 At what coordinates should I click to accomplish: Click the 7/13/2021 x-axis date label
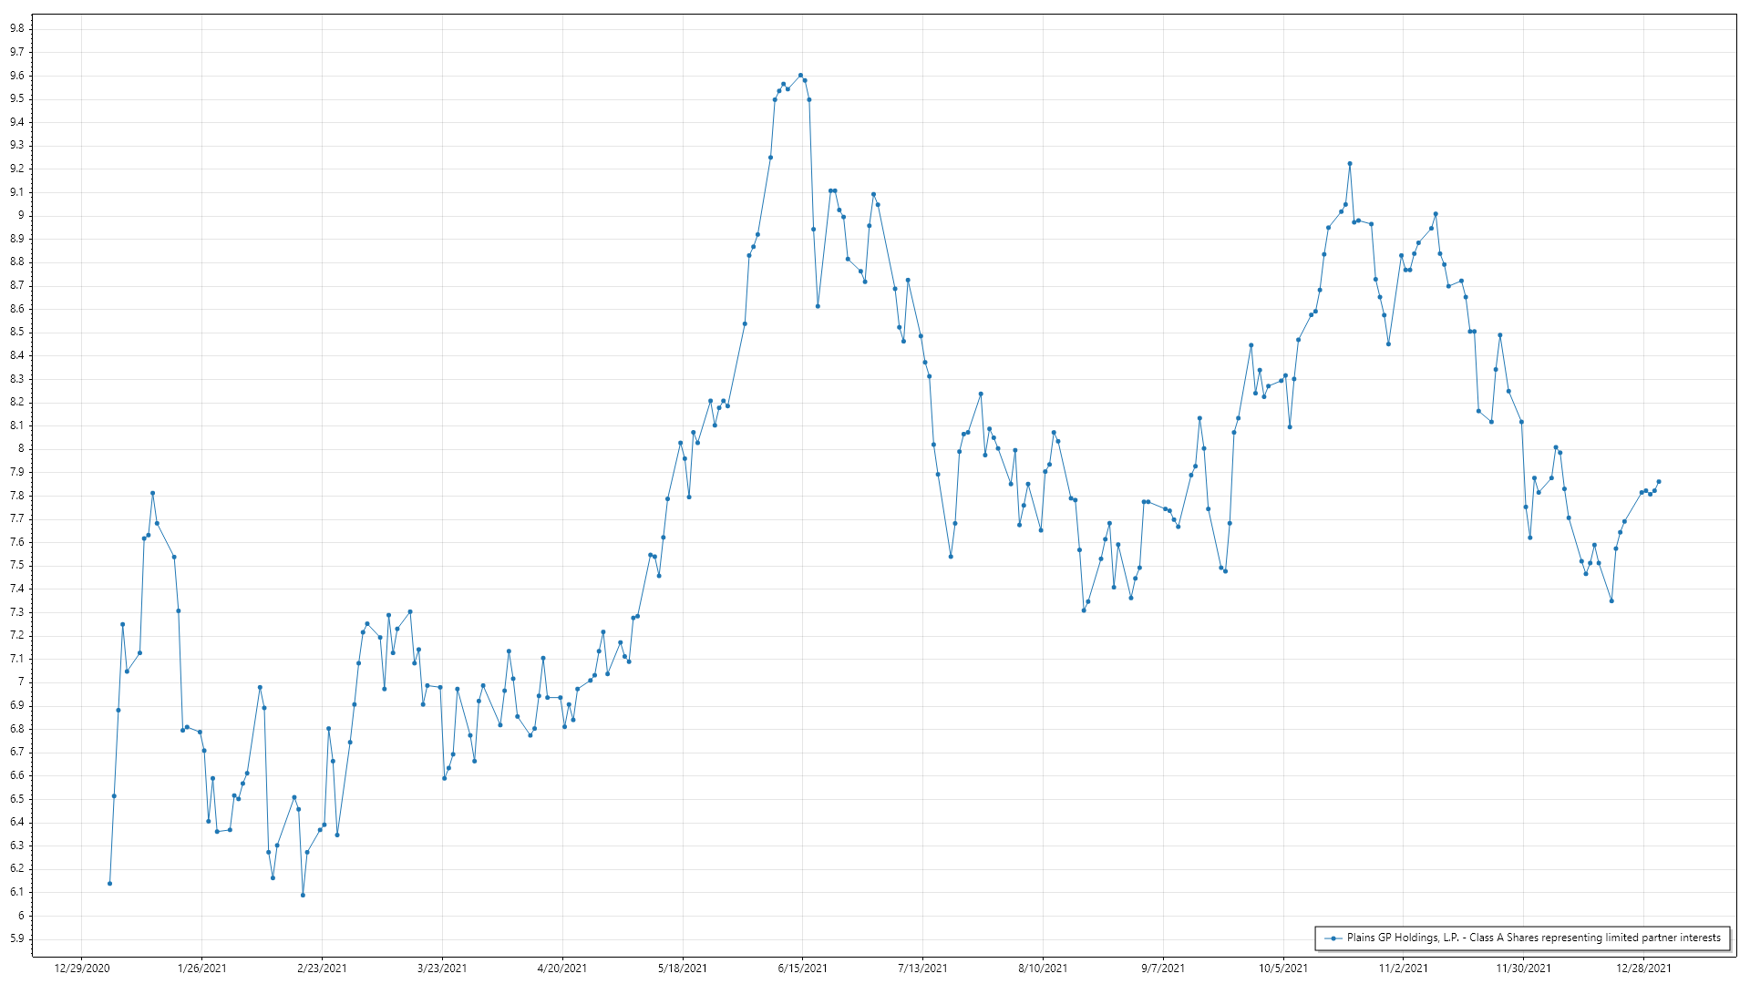coord(922,968)
